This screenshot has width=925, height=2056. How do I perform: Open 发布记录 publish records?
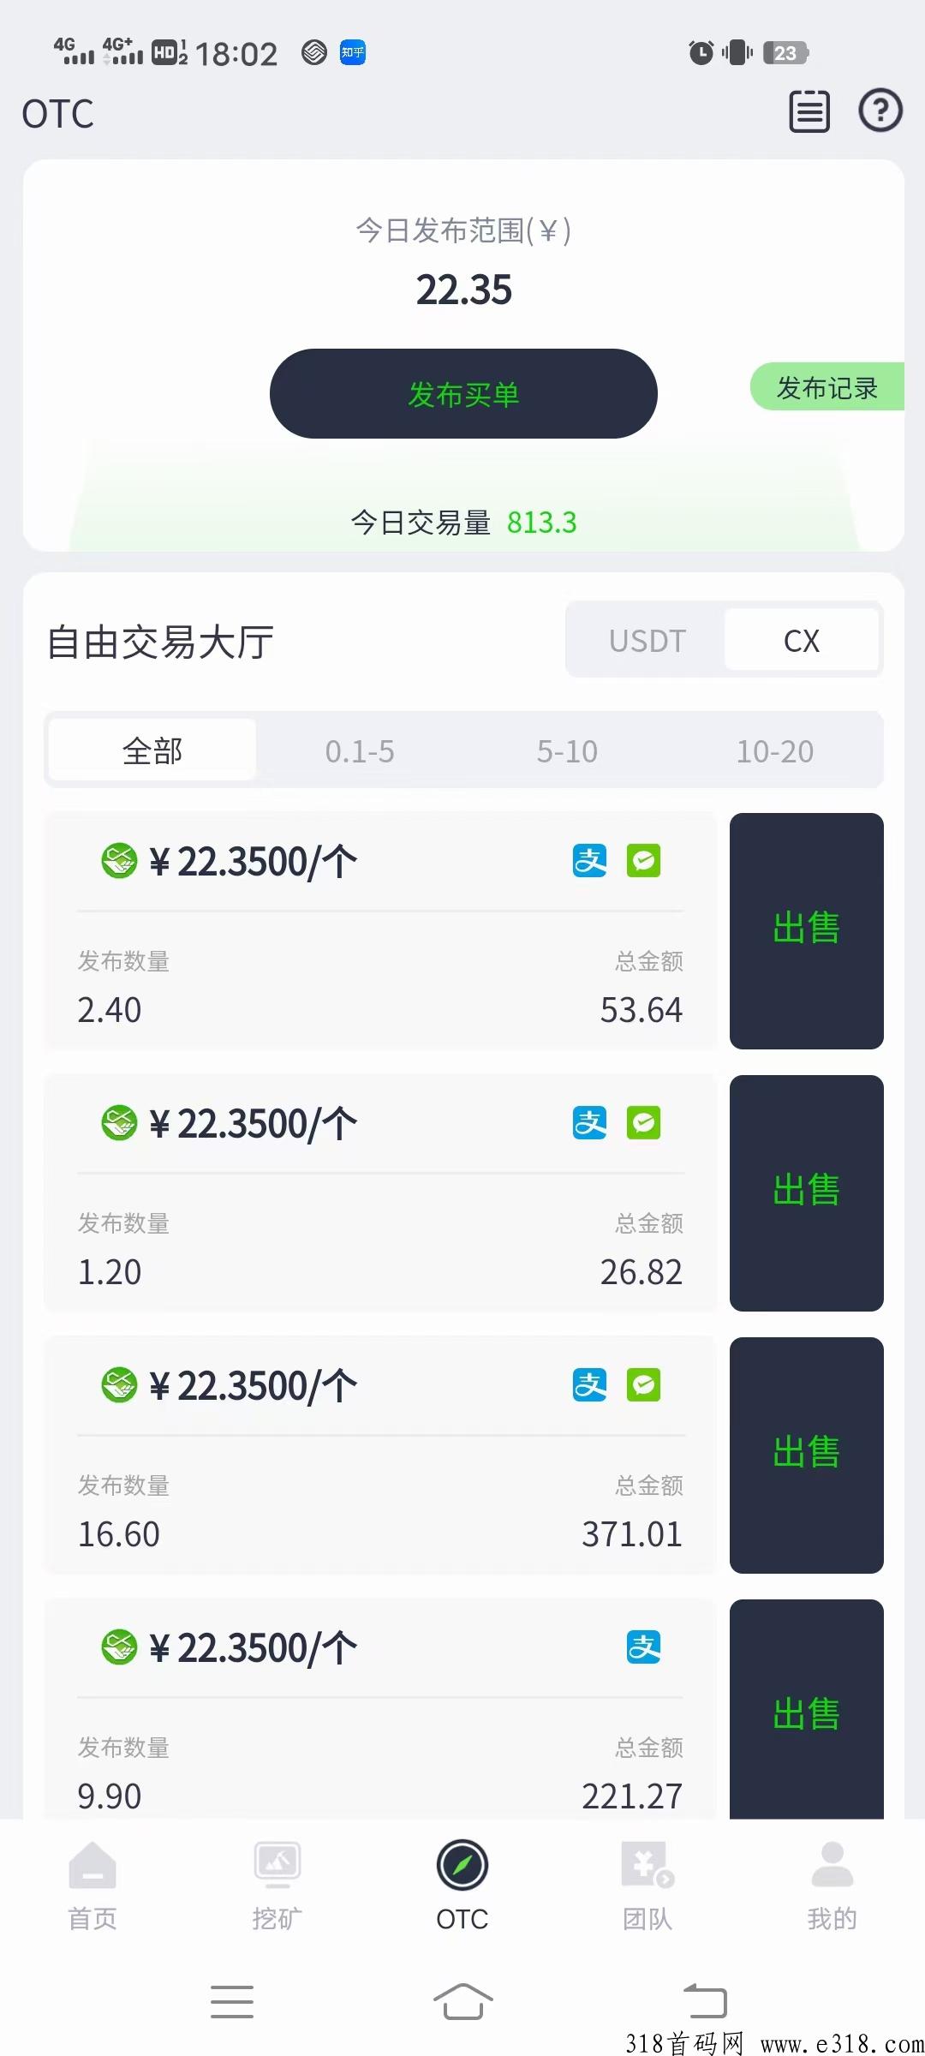click(x=827, y=387)
